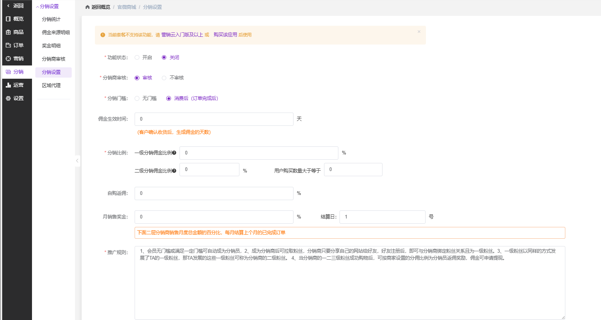The image size is (601, 320).
Task: Focus the 月销售奖金 percentage input
Action: tap(214, 217)
